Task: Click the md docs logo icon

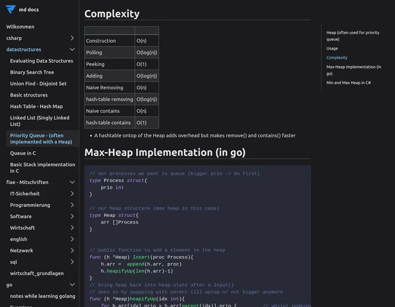Action: pos(11,9)
